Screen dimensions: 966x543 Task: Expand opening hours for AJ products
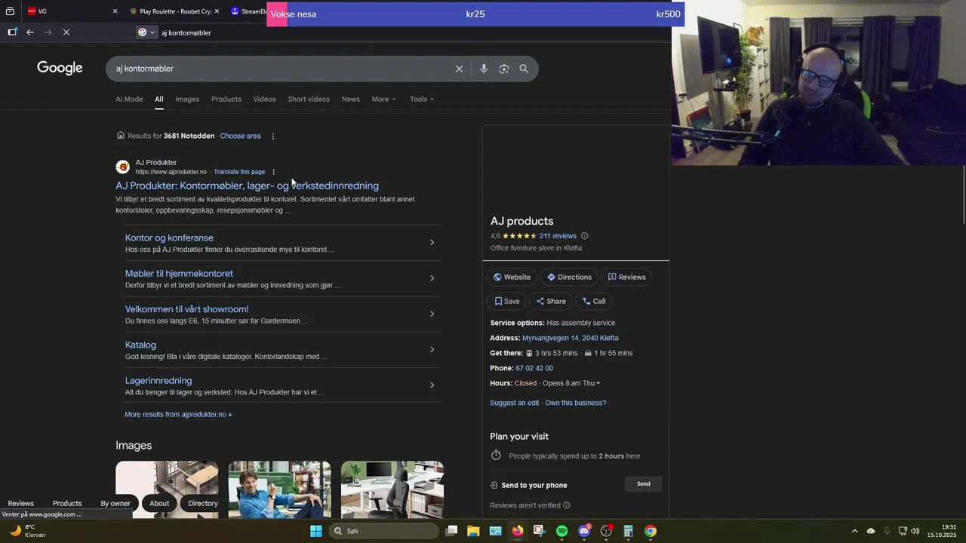598,383
